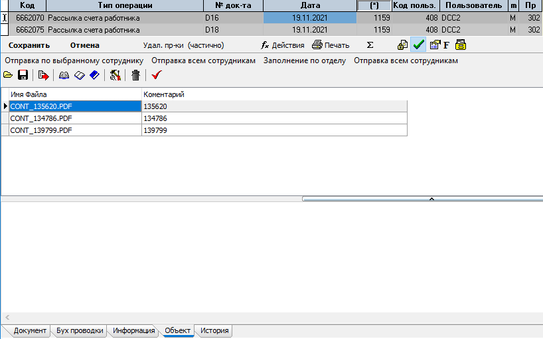Click the № док-та column header
Image resolution: width=543 pixels, height=339 pixels.
coord(234,5)
